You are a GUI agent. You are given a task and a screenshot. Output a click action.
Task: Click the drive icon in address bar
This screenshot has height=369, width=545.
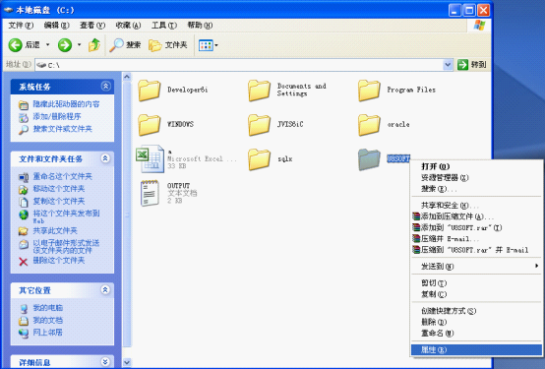41,65
